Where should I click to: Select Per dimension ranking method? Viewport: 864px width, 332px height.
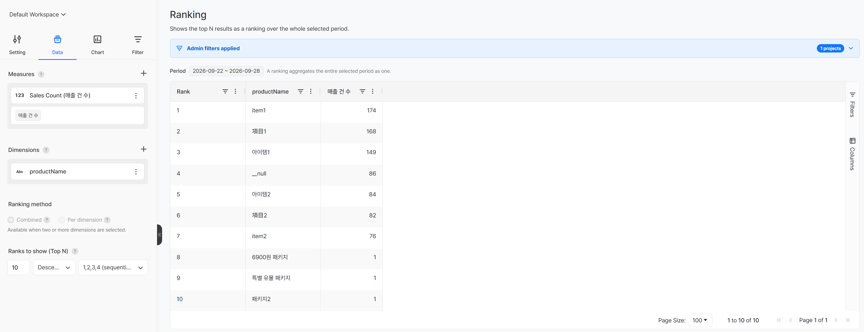coord(62,220)
